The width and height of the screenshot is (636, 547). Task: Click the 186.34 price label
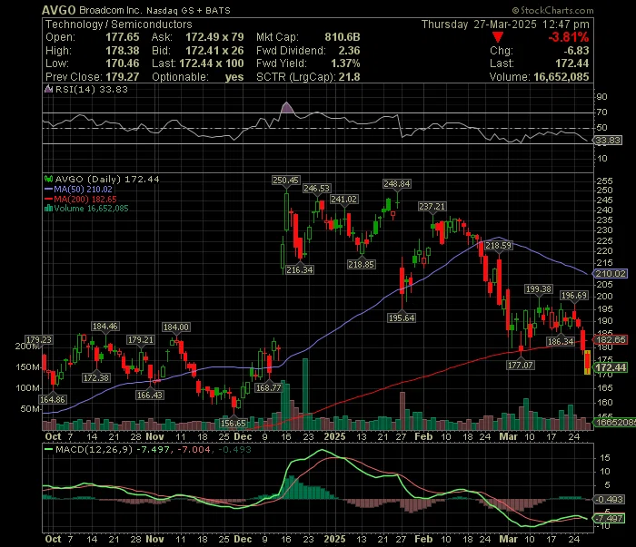click(x=561, y=342)
